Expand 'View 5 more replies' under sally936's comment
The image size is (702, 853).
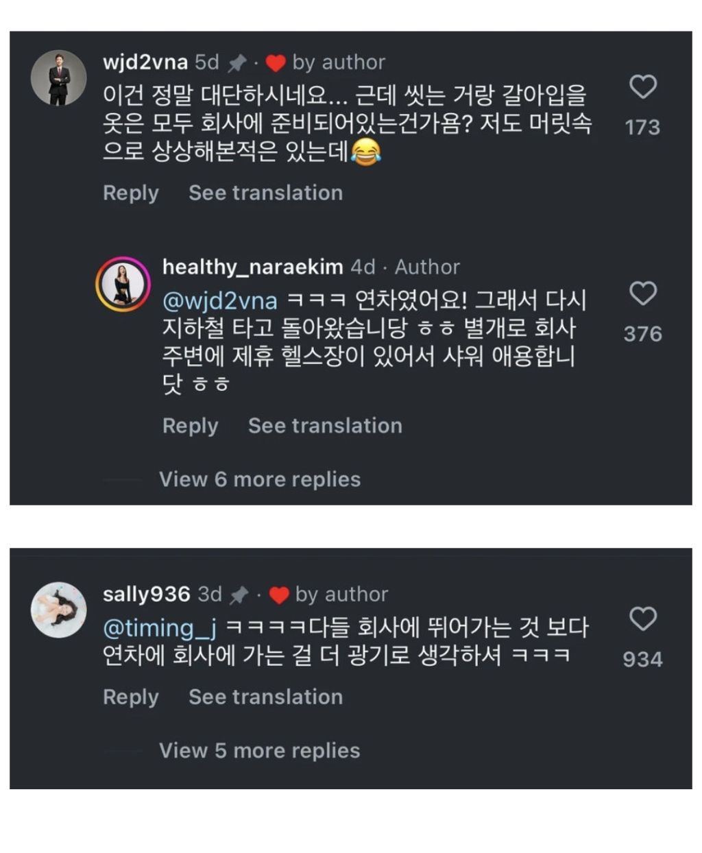[258, 750]
